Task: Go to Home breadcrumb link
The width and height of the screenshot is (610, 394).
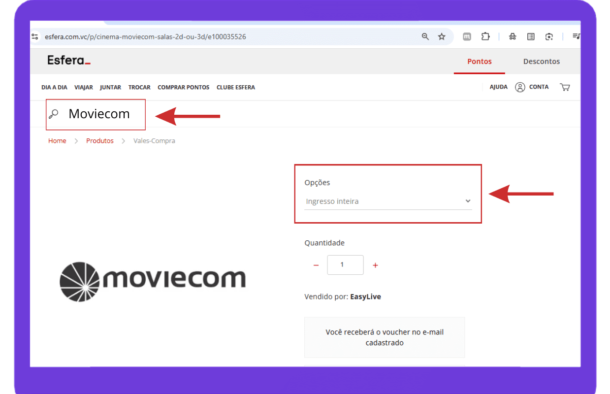Action: click(x=57, y=141)
